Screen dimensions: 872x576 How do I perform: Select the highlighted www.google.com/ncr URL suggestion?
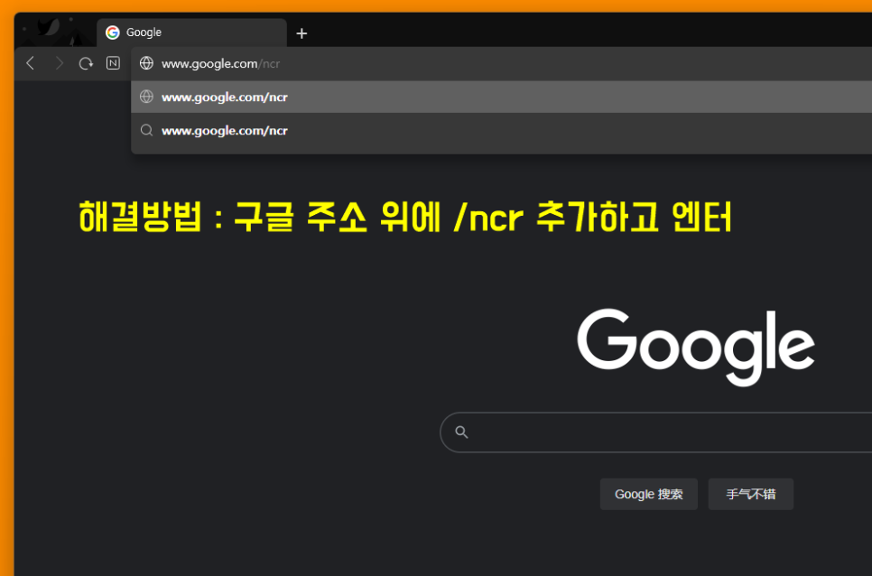[502, 97]
